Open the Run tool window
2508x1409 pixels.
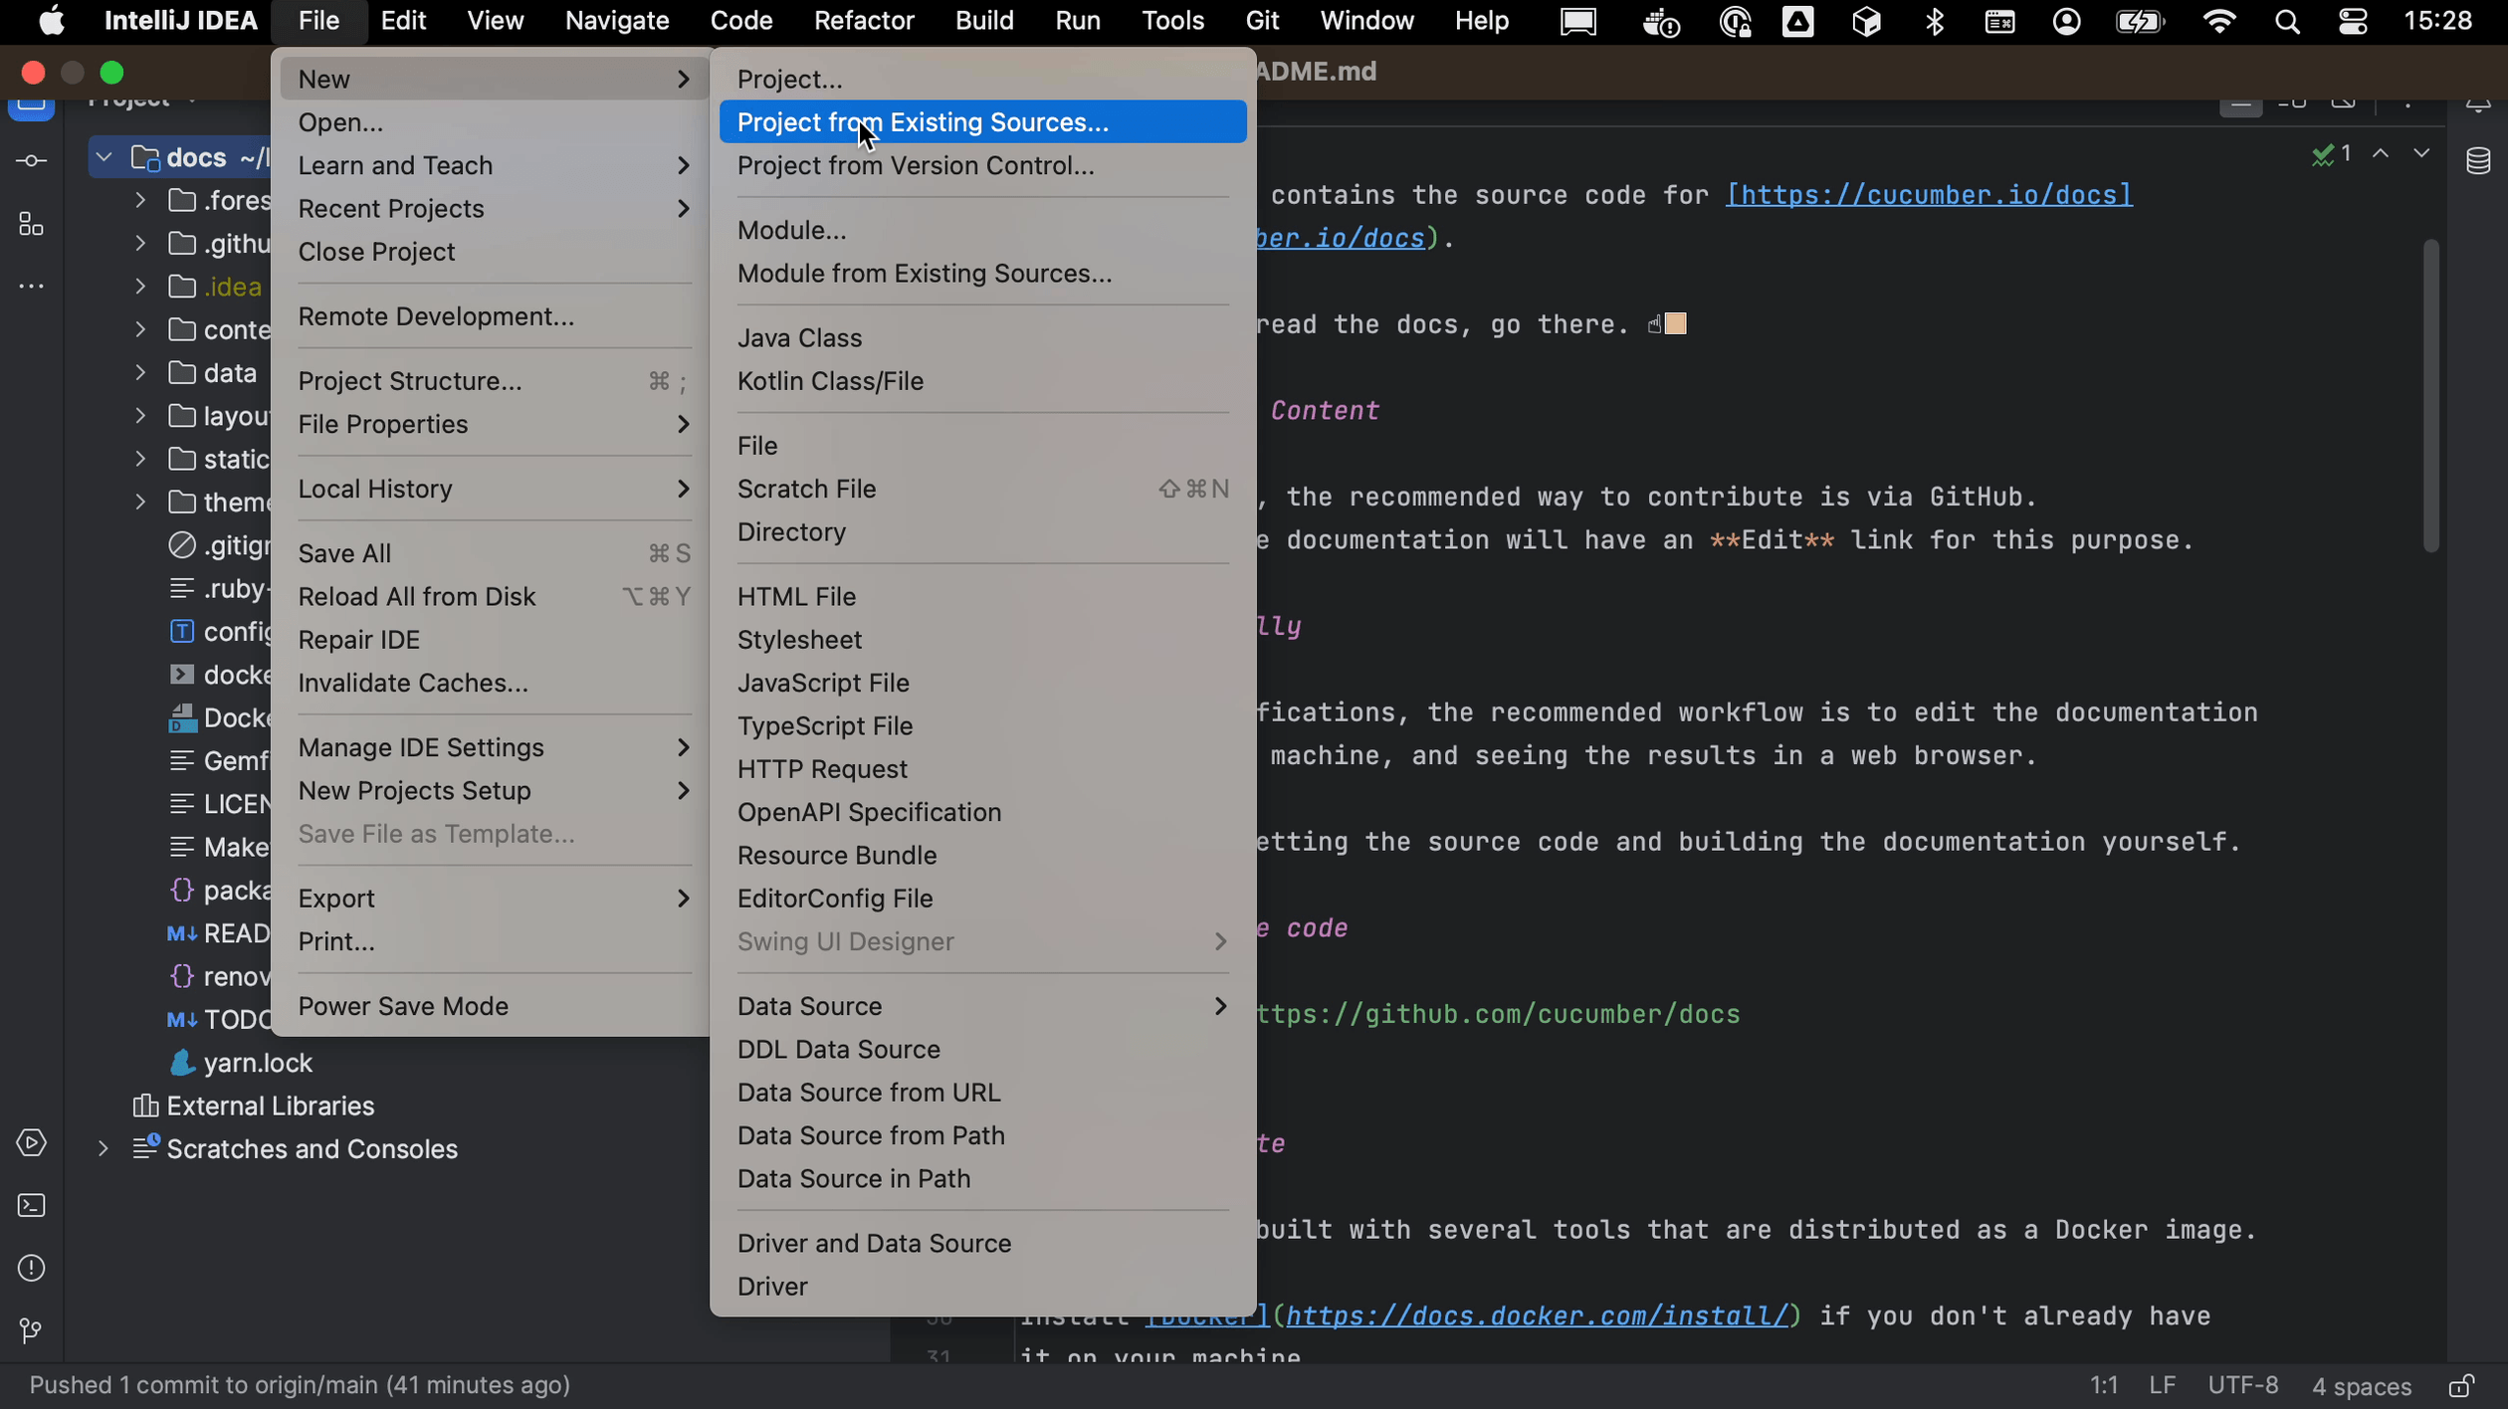tap(31, 1143)
